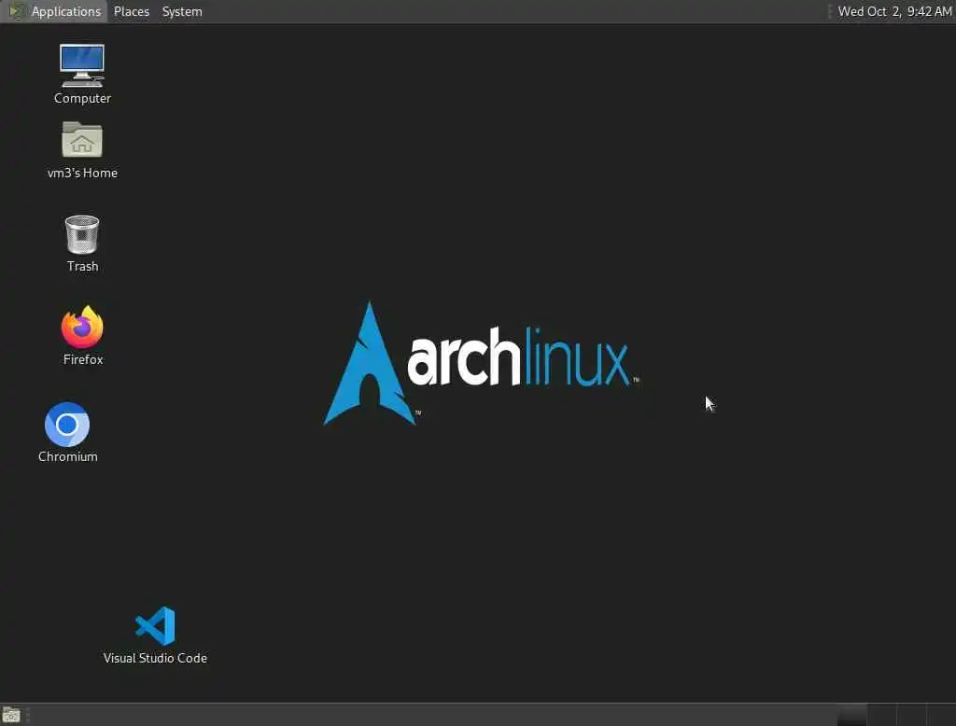
Task: Open the Applications menu
Action: [x=55, y=11]
